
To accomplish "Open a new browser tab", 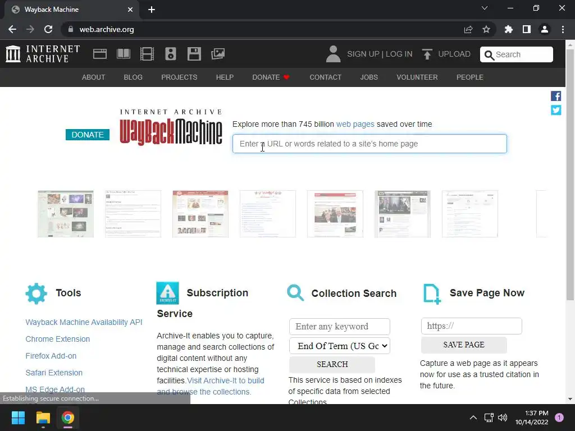I will pos(152,10).
